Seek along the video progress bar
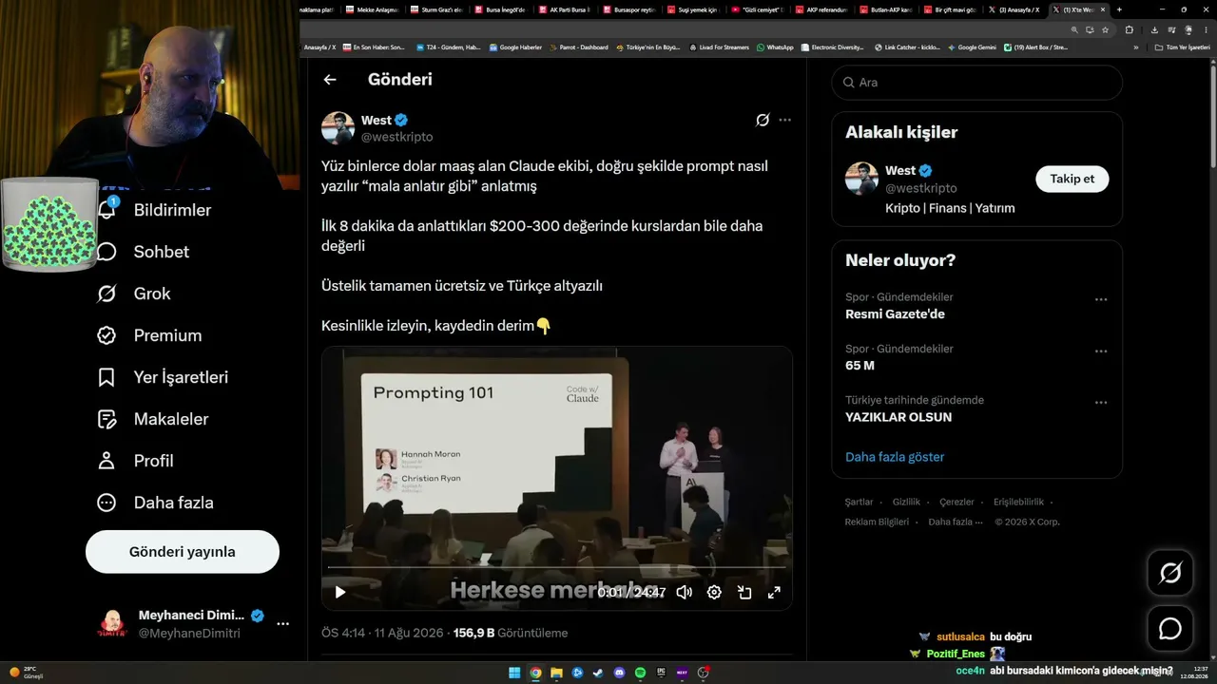The height and width of the screenshot is (684, 1217). (x=556, y=568)
